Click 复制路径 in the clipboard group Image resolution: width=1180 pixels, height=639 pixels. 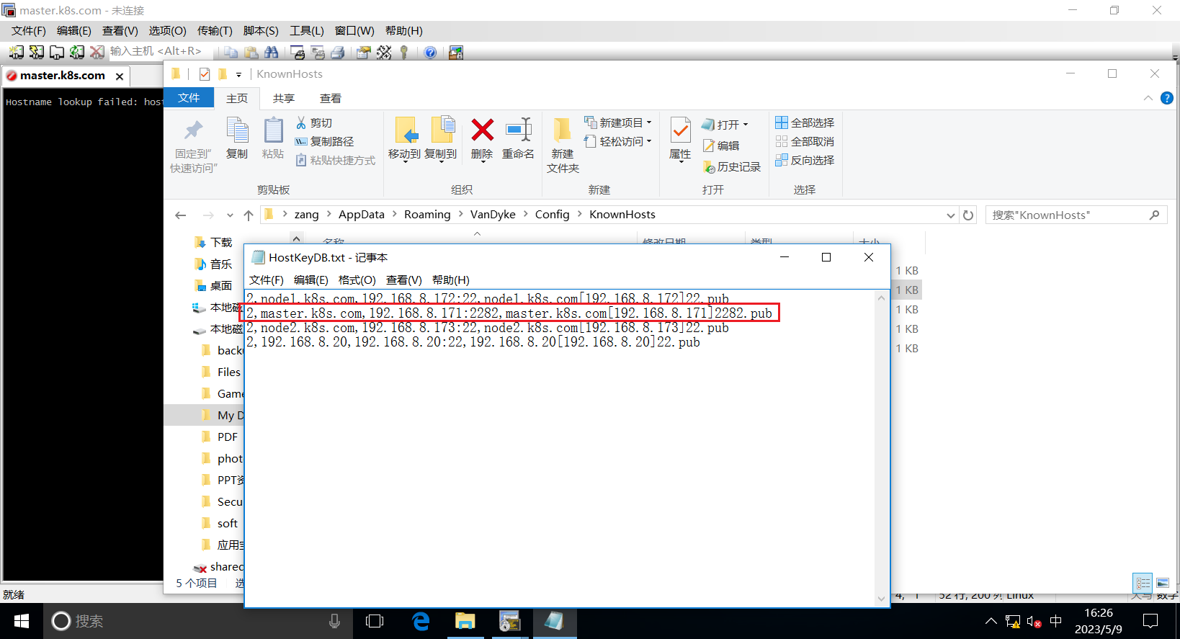pyautogui.click(x=325, y=142)
